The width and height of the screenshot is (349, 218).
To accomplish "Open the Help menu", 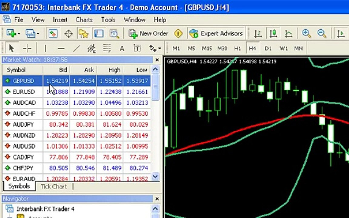I will 160,20.
